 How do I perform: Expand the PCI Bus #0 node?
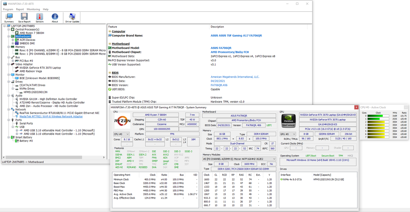13,61
